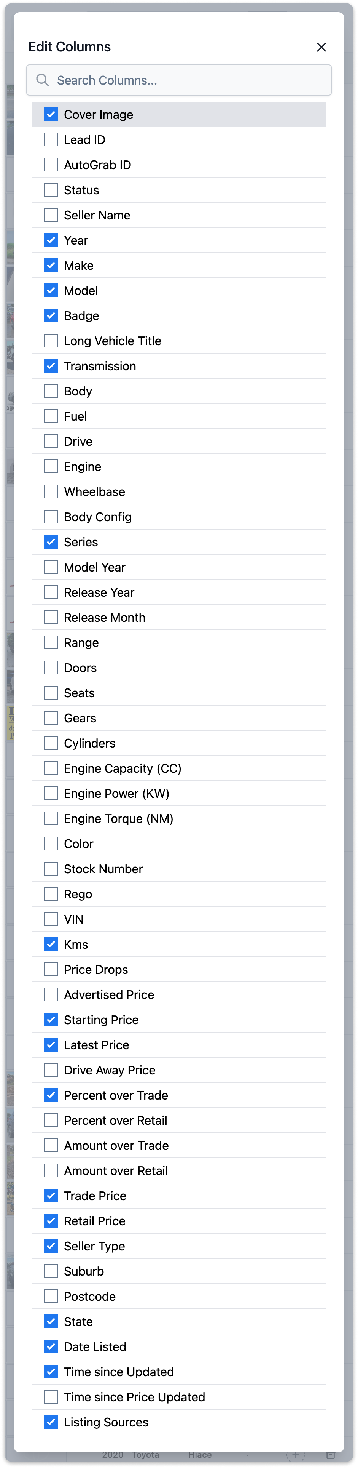Disable the Year column

(x=51, y=240)
